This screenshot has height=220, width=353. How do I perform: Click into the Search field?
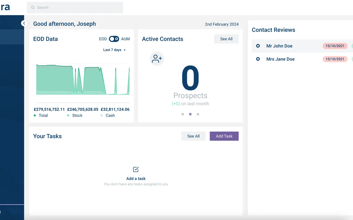pyautogui.click(x=75, y=8)
